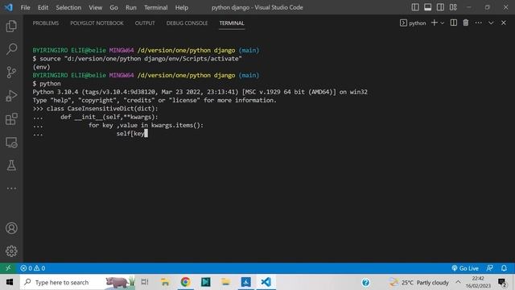The height and width of the screenshot is (290, 515).
Task: Split the terminal
Action: pos(454,23)
